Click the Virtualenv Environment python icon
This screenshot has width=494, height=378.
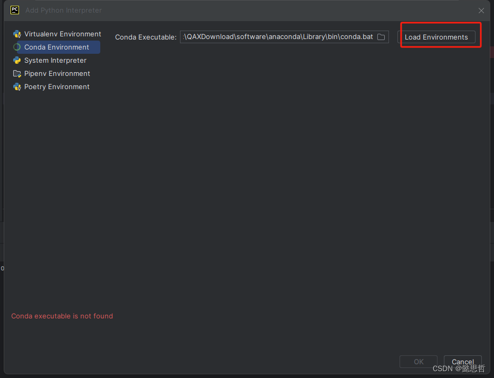pyautogui.click(x=17, y=34)
